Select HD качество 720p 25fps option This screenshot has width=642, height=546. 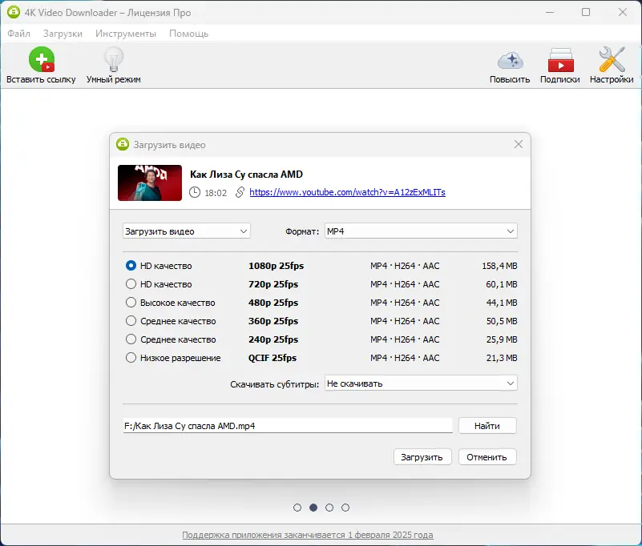click(x=131, y=284)
